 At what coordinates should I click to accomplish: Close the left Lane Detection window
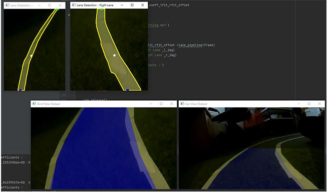click(x=60, y=5)
